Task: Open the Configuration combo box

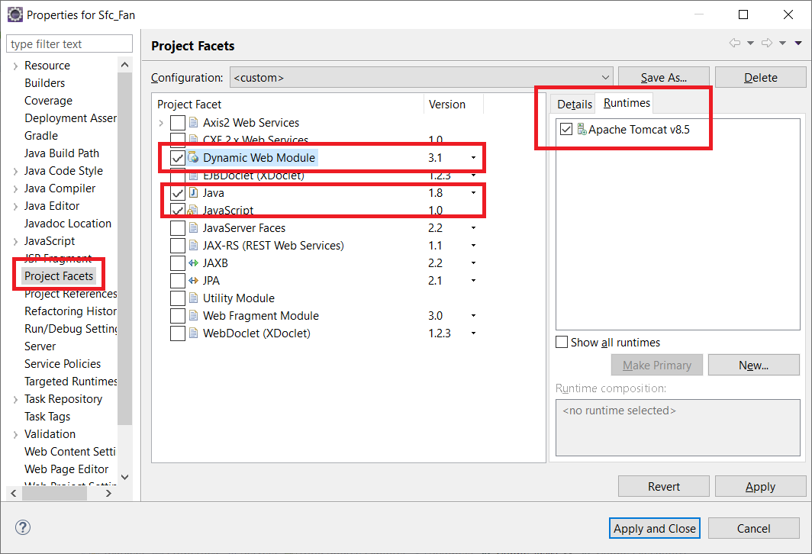Action: pyautogui.click(x=421, y=78)
